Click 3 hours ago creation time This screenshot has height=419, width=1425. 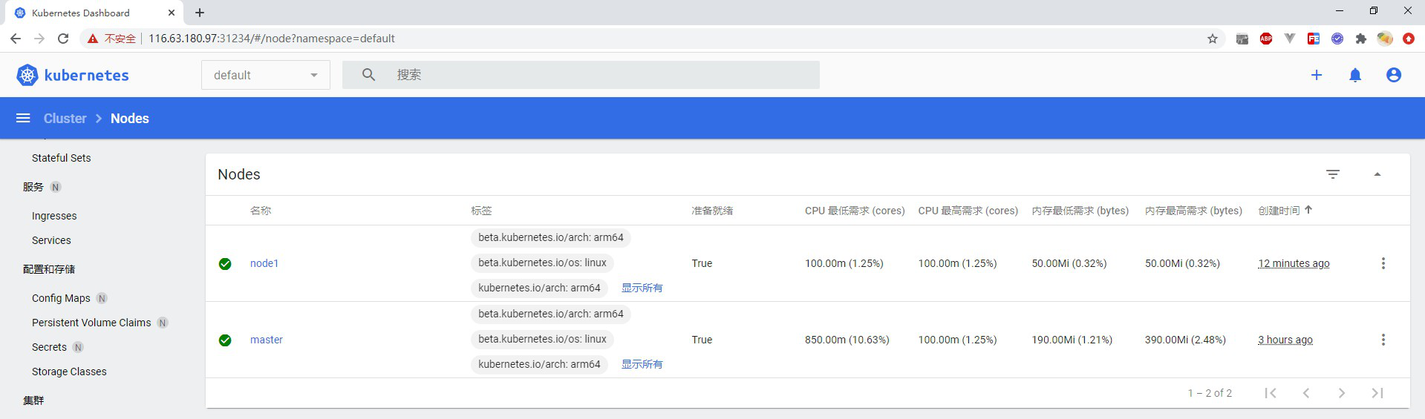click(1285, 340)
